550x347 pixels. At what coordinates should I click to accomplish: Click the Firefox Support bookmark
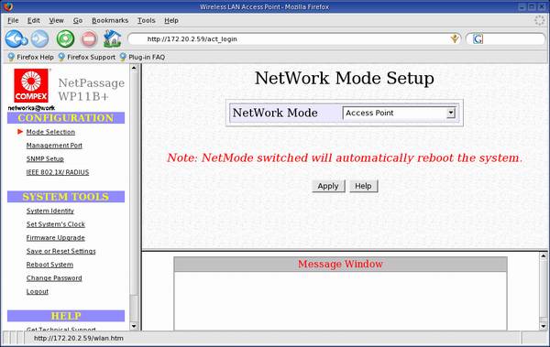click(x=87, y=57)
